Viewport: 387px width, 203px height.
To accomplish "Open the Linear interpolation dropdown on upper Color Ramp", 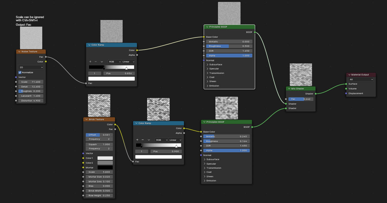I will click(x=129, y=62).
